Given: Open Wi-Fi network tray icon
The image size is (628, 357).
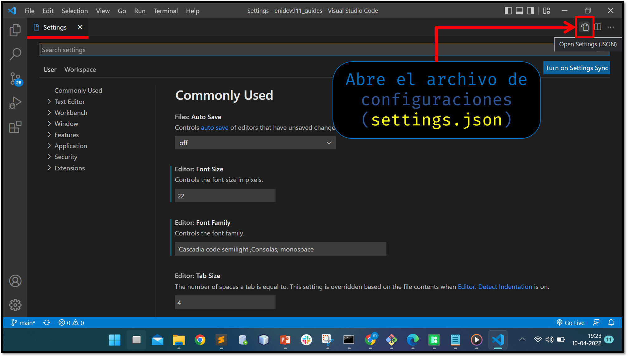Looking at the screenshot, I should 538,340.
